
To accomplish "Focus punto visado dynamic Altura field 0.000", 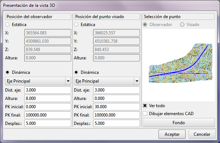I will (x=117, y=98).
